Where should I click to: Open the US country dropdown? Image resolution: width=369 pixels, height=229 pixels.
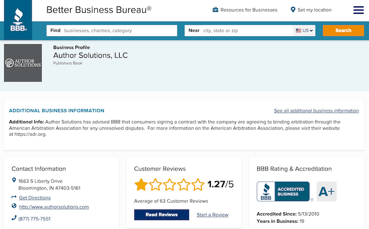(x=304, y=31)
